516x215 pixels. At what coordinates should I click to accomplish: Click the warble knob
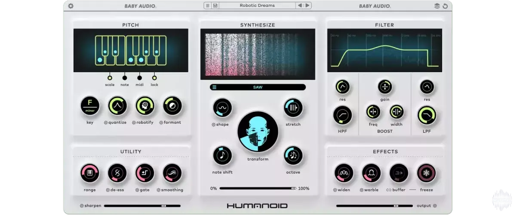[x=372, y=173]
